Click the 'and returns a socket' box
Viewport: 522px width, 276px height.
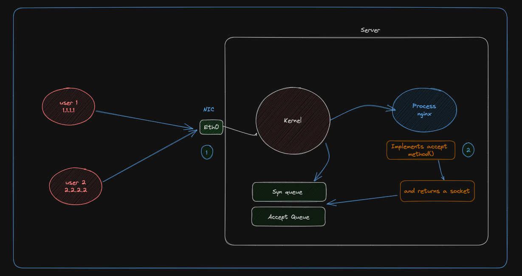click(x=437, y=191)
